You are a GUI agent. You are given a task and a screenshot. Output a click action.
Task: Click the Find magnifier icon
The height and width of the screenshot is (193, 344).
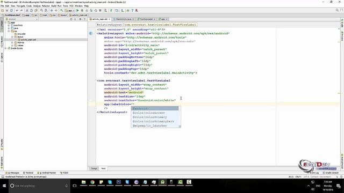click(41, 11)
